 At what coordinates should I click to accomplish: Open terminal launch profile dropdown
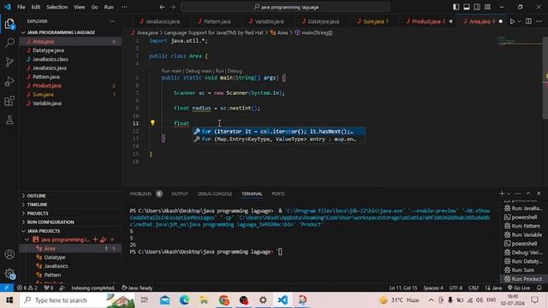click(x=509, y=194)
